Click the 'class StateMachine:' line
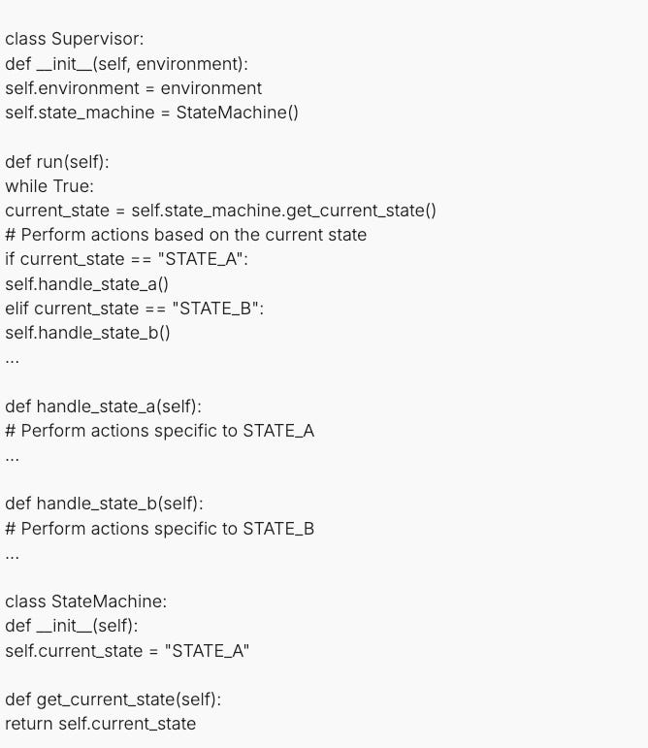This screenshot has height=748, width=648. click(x=86, y=602)
